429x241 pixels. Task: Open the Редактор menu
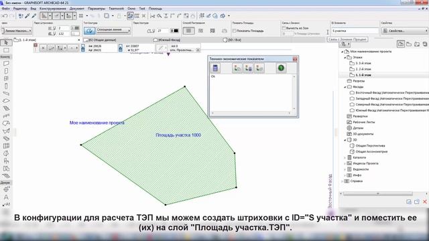(20, 9)
